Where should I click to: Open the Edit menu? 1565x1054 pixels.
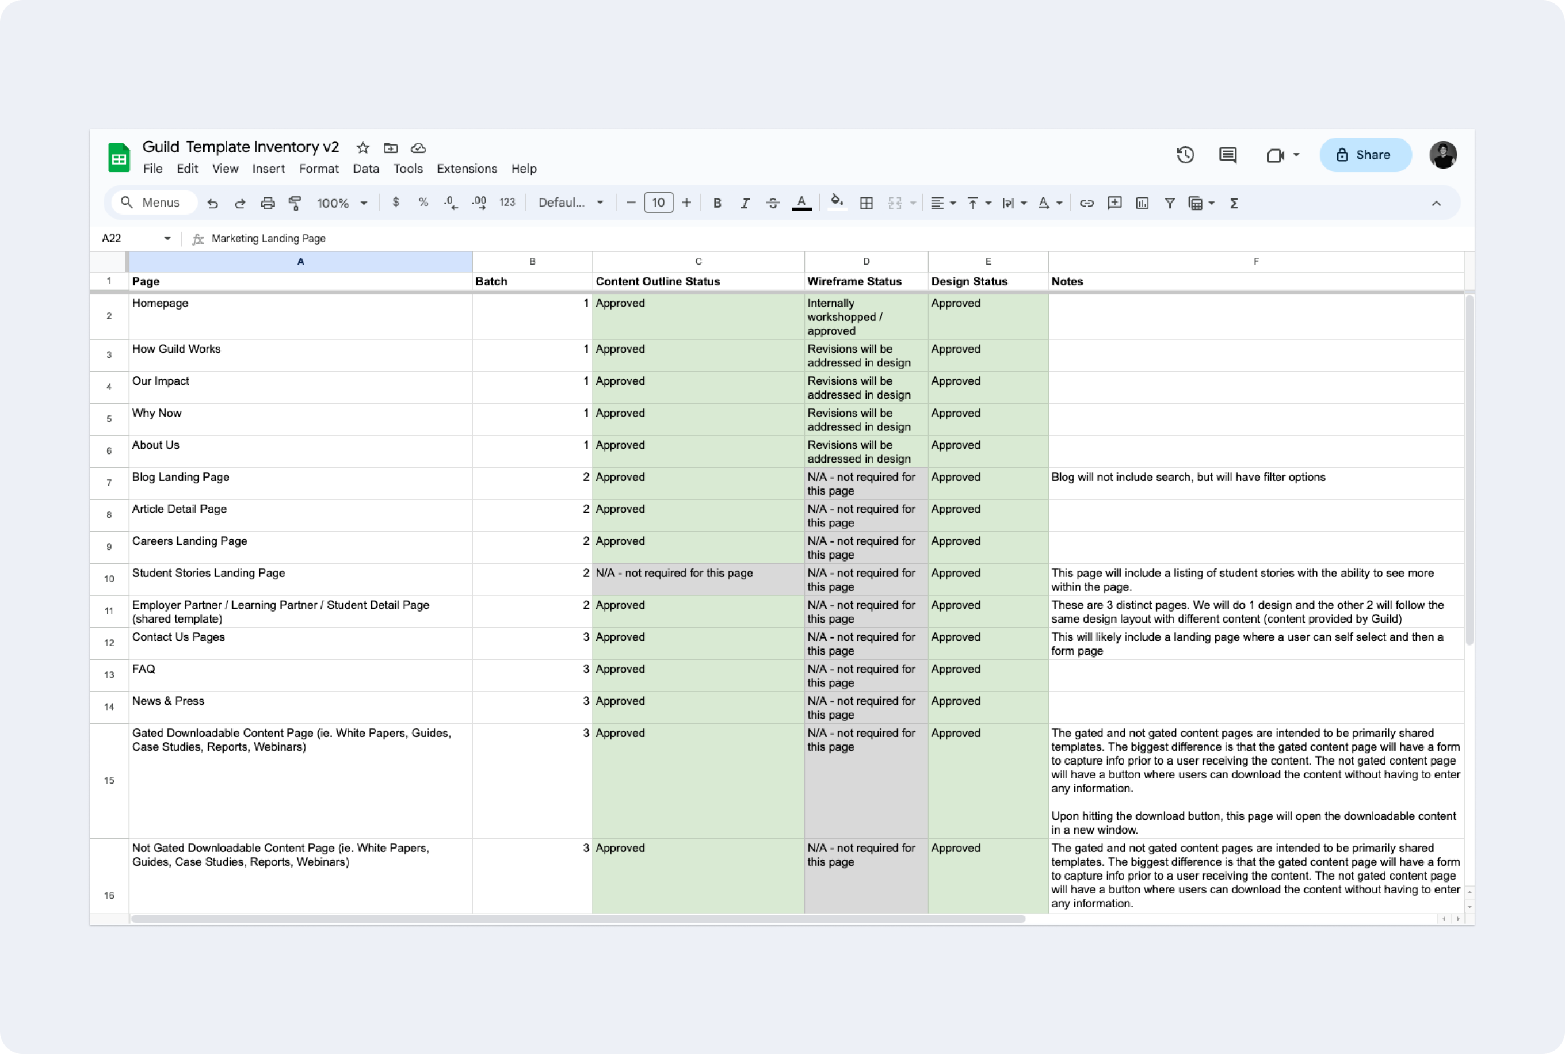(187, 169)
